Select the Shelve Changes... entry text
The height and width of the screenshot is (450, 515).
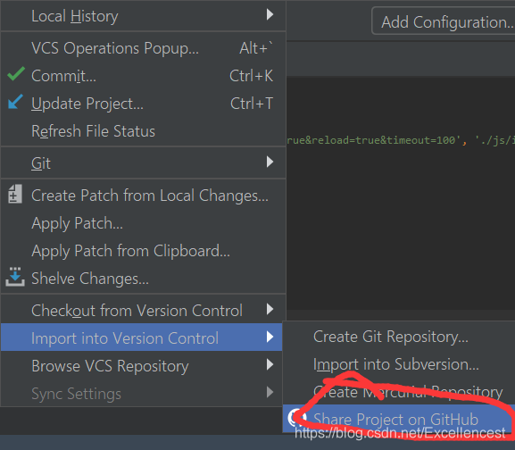point(90,279)
